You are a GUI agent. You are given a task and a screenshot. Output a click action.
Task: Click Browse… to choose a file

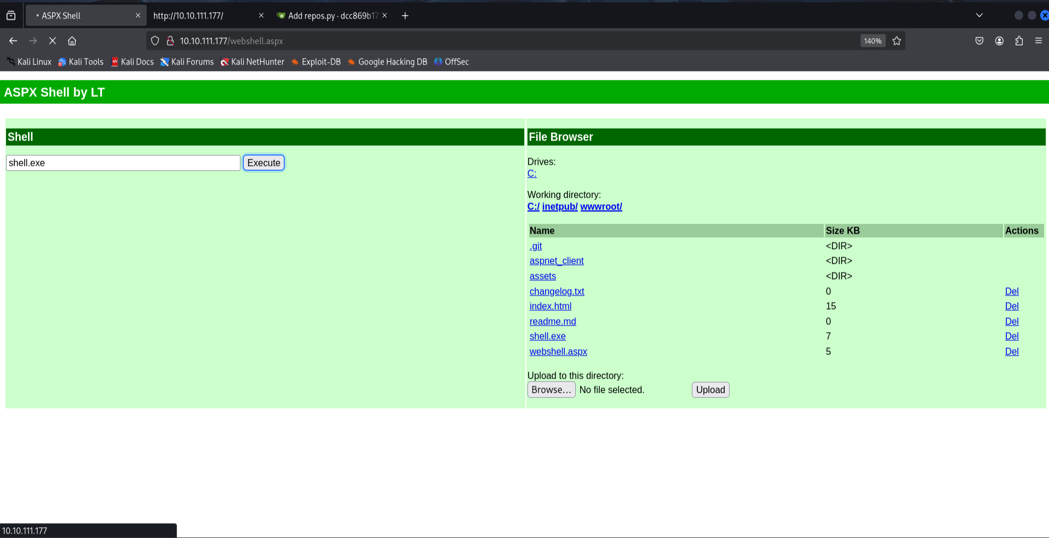point(551,390)
